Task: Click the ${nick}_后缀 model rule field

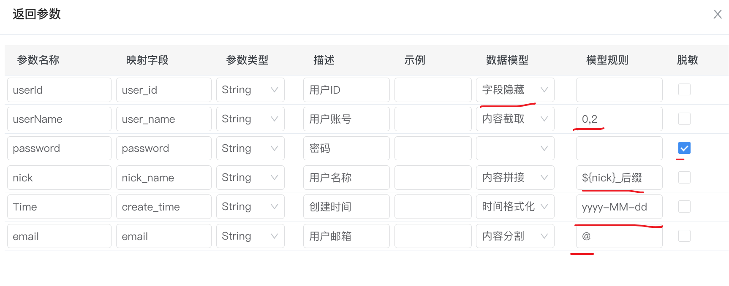Action: pyautogui.click(x=619, y=178)
